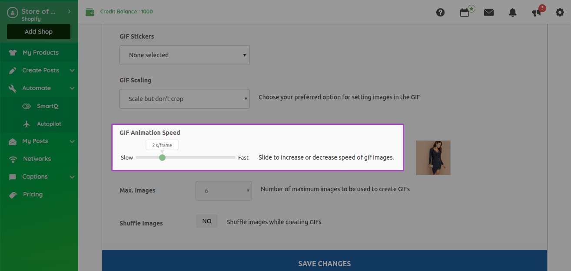Click the Autopilot plane icon
This screenshot has height=271, width=571.
click(27, 123)
